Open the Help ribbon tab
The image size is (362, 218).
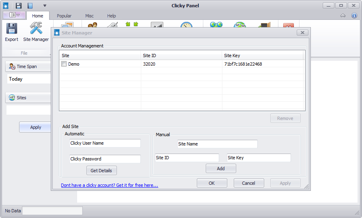[112, 16]
